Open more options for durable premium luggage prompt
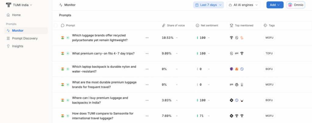 pyautogui.click(x=147, y=85)
